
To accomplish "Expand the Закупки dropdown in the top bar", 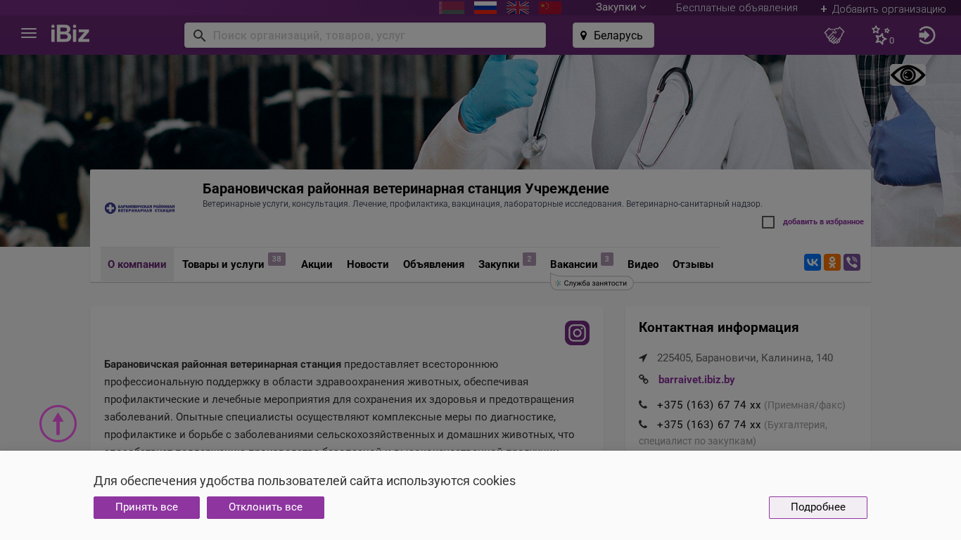I will [620, 7].
